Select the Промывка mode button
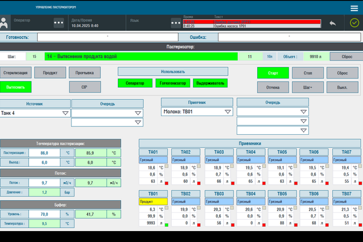The image size is (363, 242). click(85, 73)
